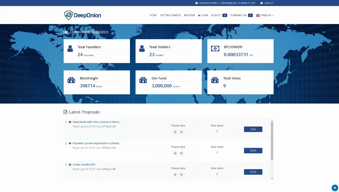
Task: Thumbs up the Green Candle DFO proposal
Action: pos(175,174)
